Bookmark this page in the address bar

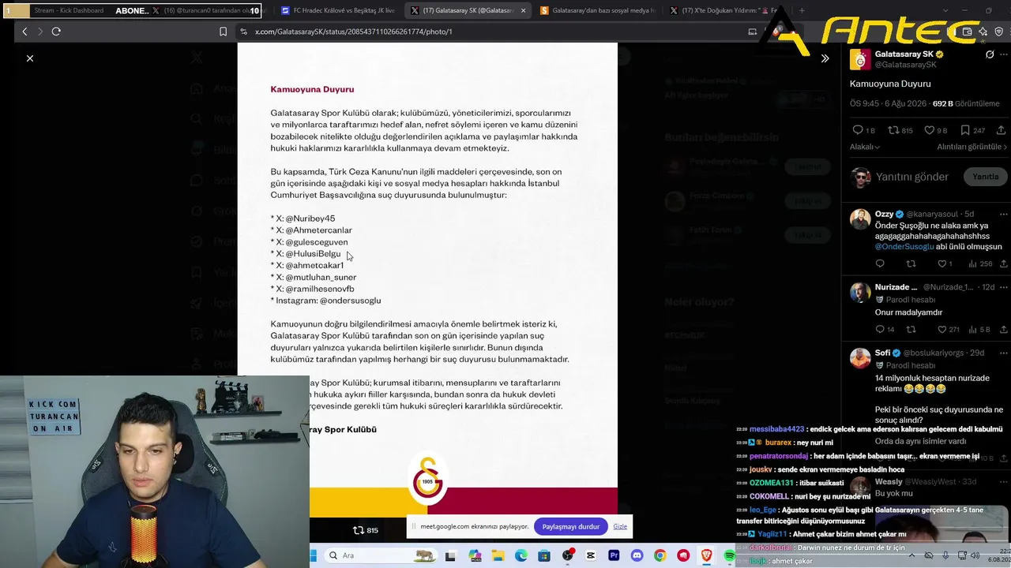click(223, 32)
